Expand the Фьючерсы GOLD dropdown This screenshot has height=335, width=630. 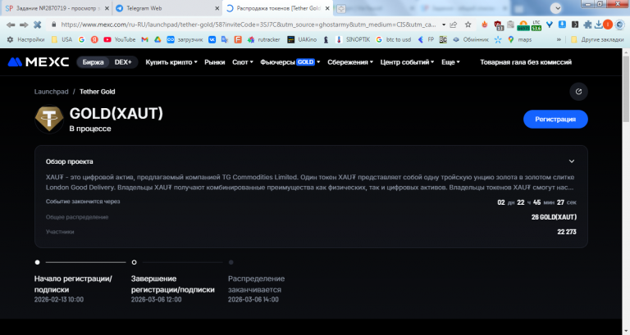point(290,62)
